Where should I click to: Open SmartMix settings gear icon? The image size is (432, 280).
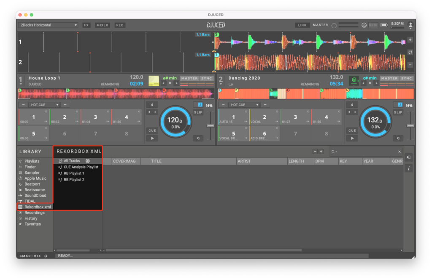(46, 256)
